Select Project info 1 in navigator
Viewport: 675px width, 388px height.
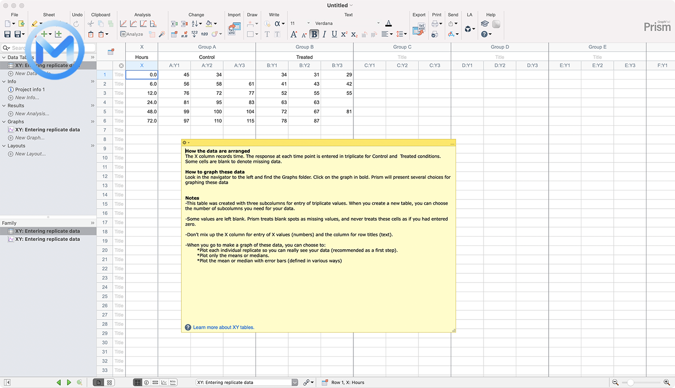[x=30, y=90]
